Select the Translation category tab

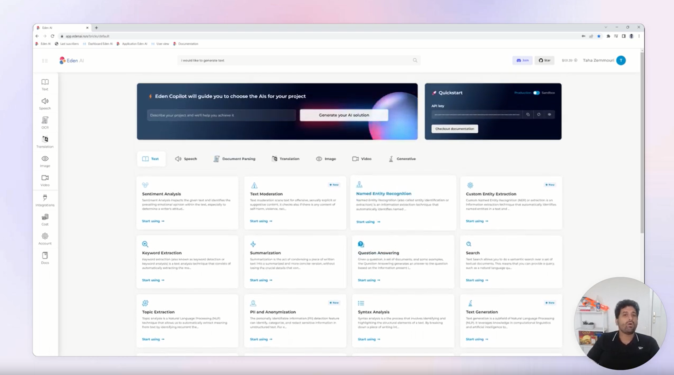click(286, 159)
